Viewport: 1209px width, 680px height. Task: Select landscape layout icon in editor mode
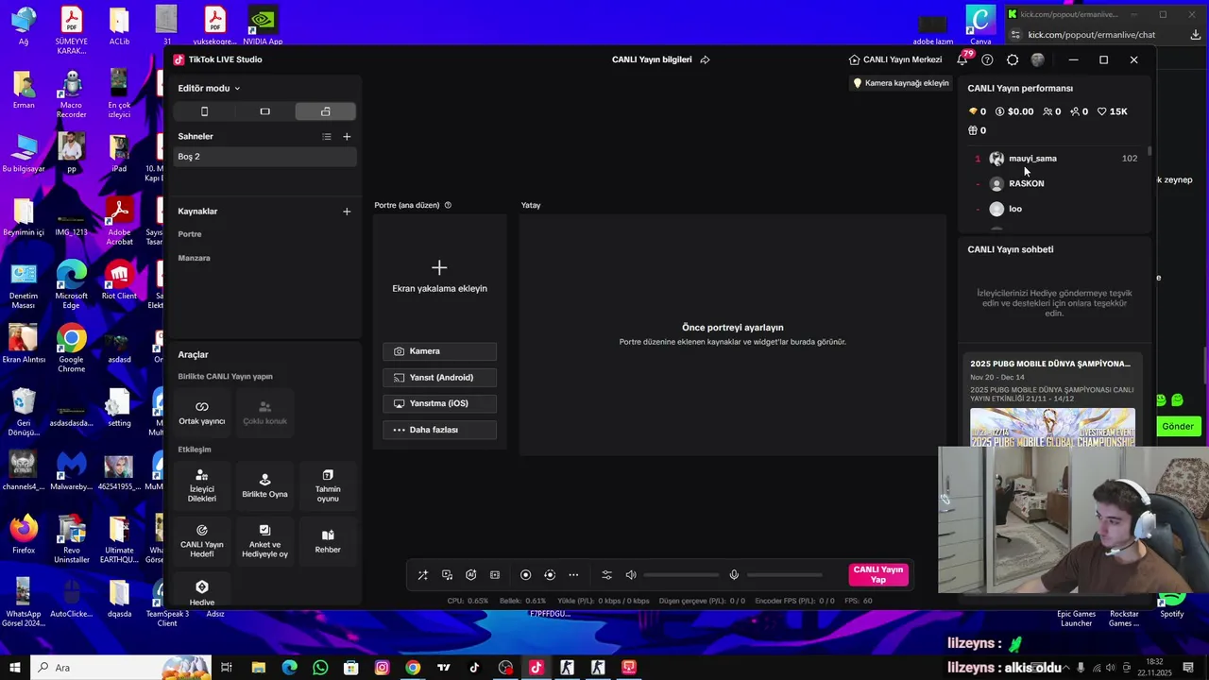pos(264,111)
